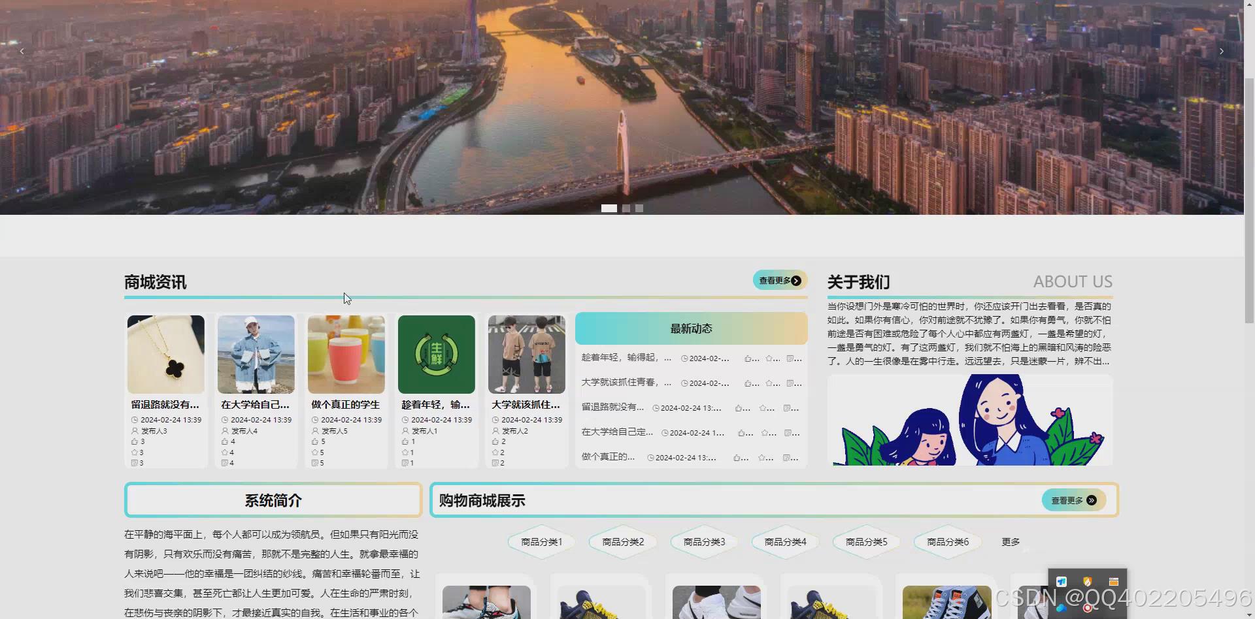Expand "更多" to show additional product categories
This screenshot has width=1255, height=619.
coord(1011,541)
